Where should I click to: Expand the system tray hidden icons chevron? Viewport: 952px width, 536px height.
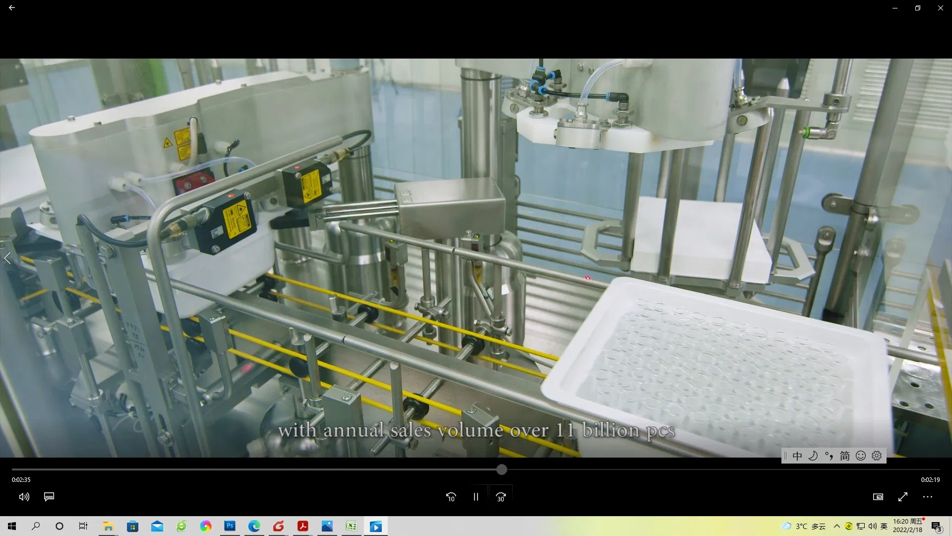coord(837,526)
